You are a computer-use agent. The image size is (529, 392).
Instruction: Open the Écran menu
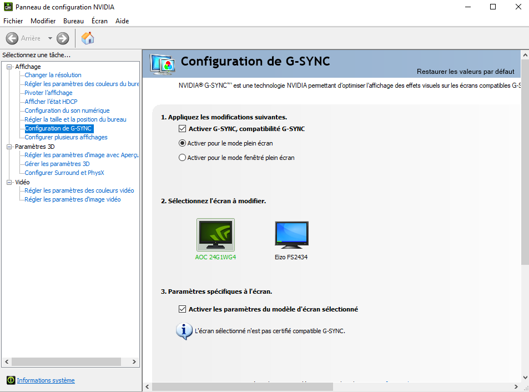coord(99,21)
